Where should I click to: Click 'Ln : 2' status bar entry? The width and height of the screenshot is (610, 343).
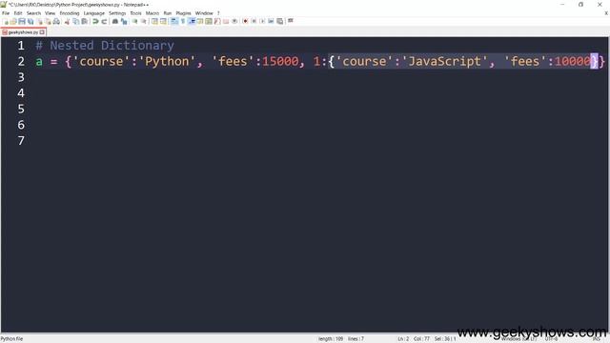point(403,339)
